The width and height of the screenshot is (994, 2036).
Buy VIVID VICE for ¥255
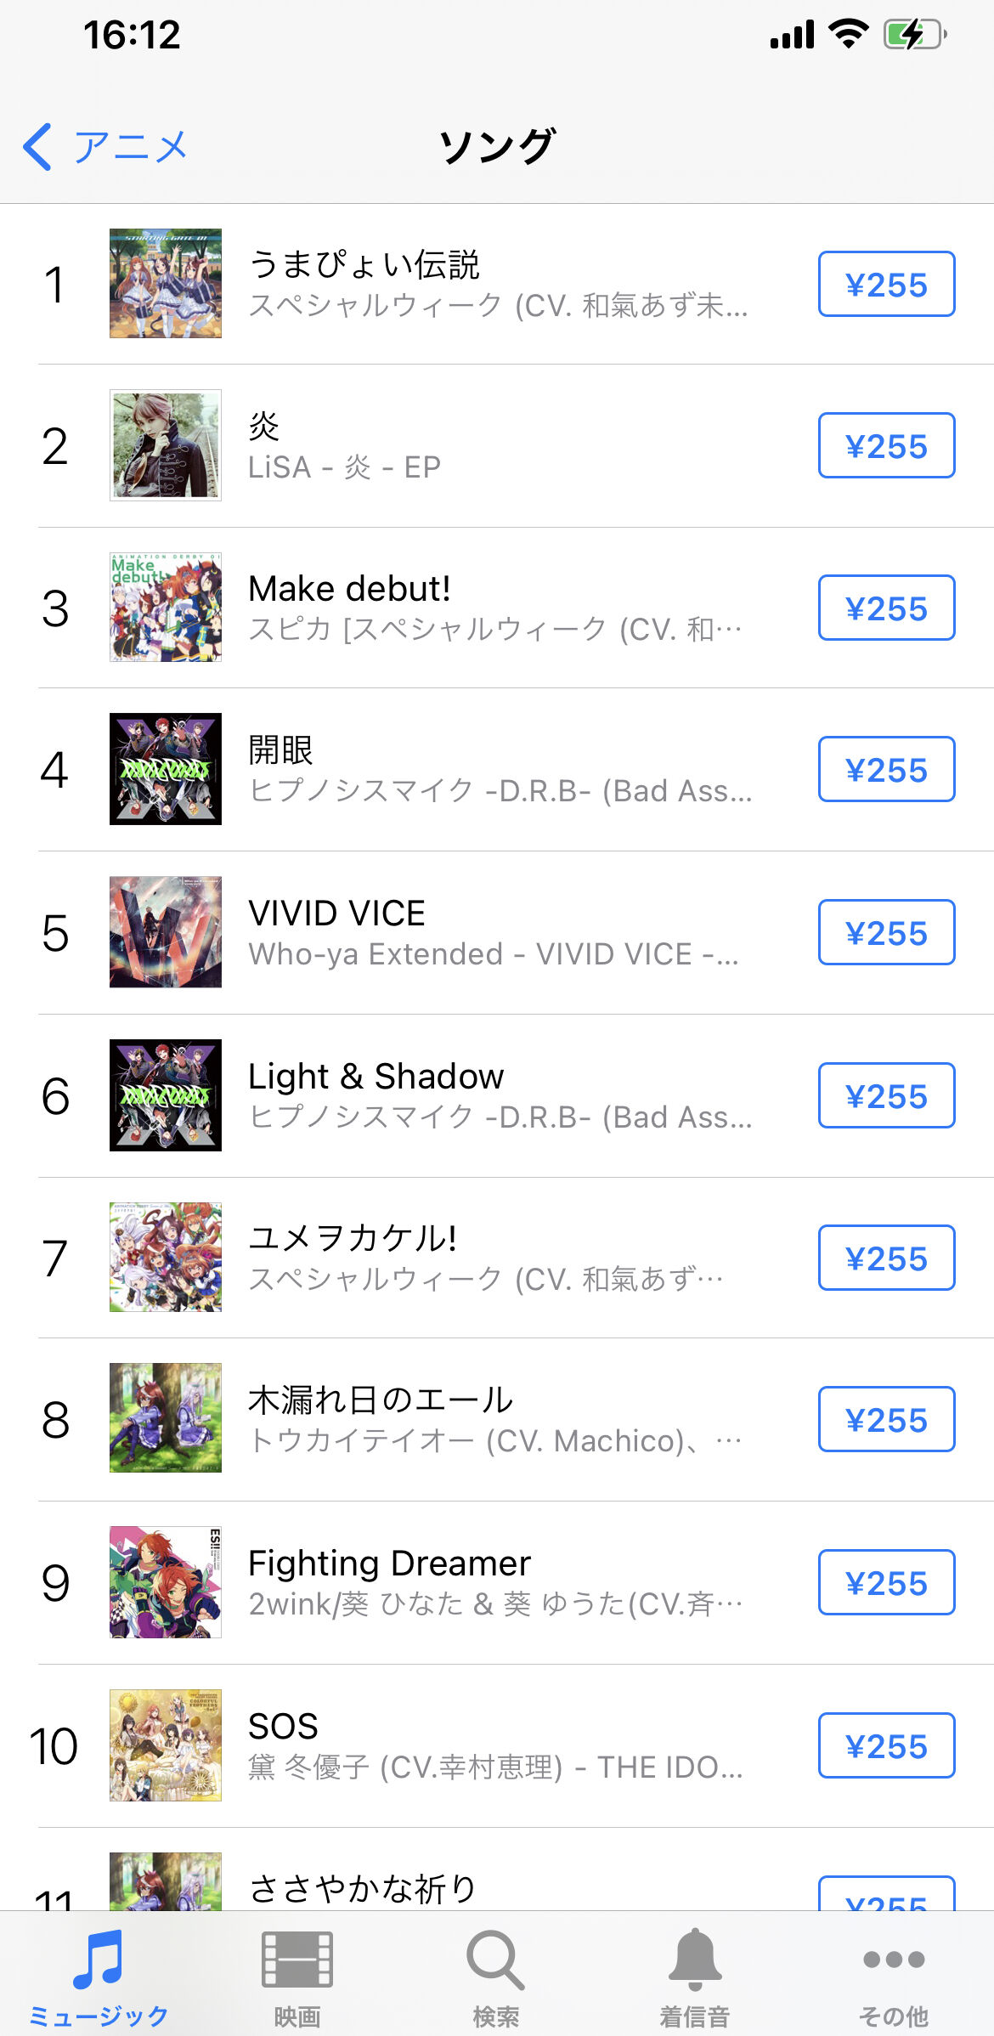pos(886,933)
